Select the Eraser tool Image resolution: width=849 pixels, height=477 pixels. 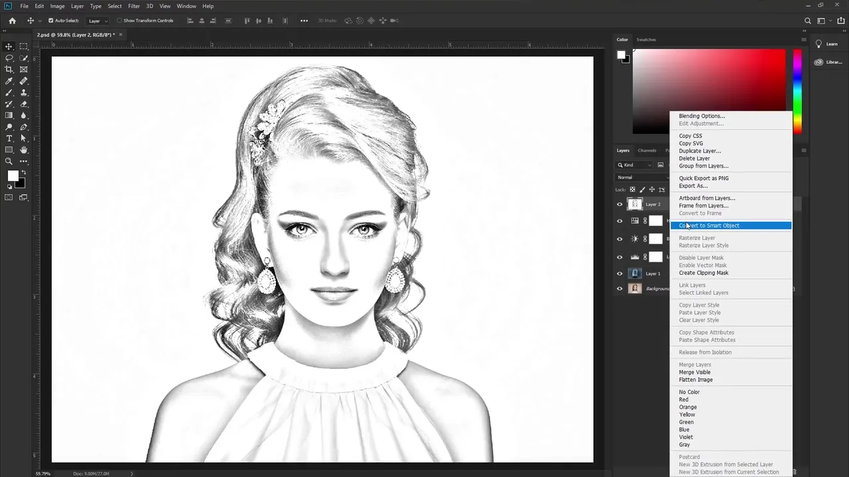click(x=24, y=104)
